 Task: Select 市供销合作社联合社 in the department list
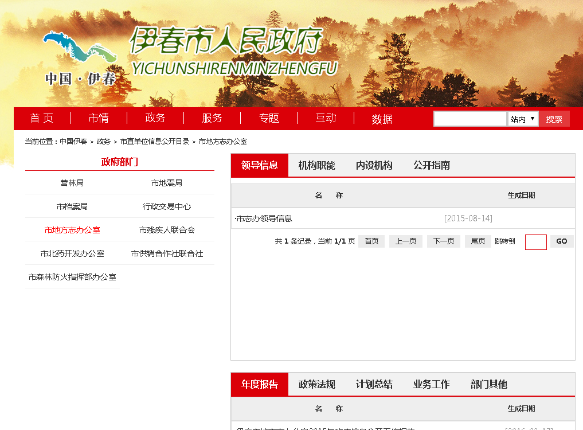pos(167,253)
